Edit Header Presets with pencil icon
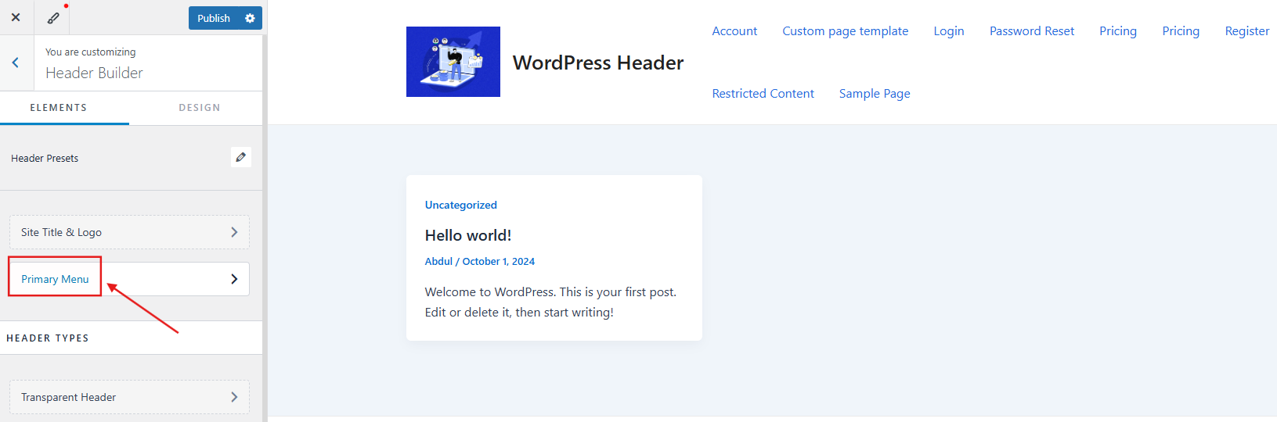 click(241, 157)
